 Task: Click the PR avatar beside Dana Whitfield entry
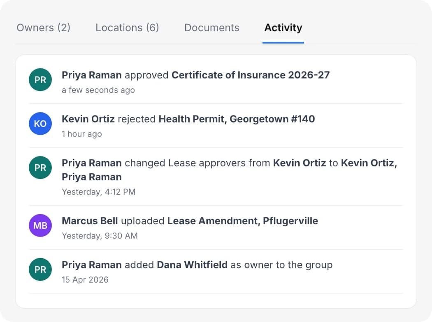[x=40, y=269]
